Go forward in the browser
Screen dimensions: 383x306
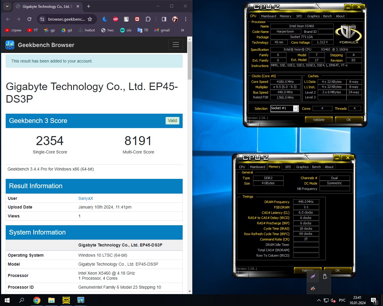coord(19,19)
